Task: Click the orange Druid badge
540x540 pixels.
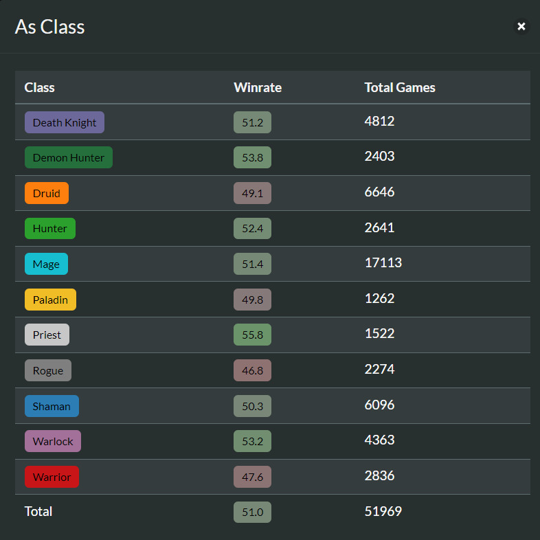Action: point(47,193)
